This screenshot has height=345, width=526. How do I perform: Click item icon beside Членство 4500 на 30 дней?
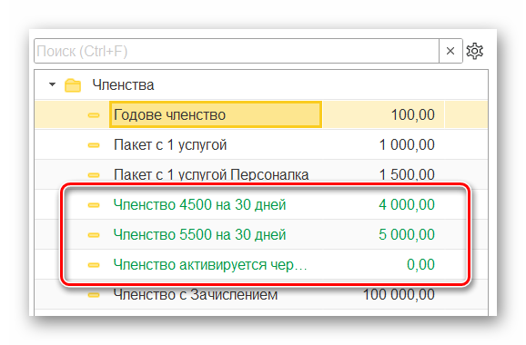94,205
